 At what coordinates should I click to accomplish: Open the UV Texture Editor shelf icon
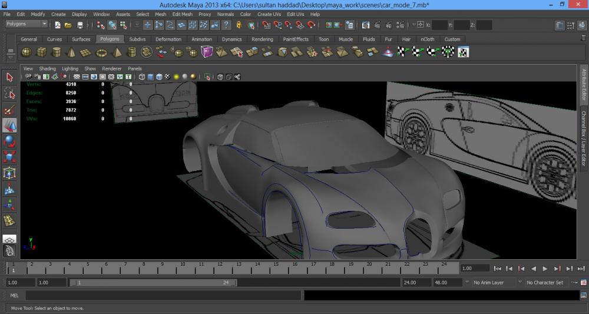(463, 52)
